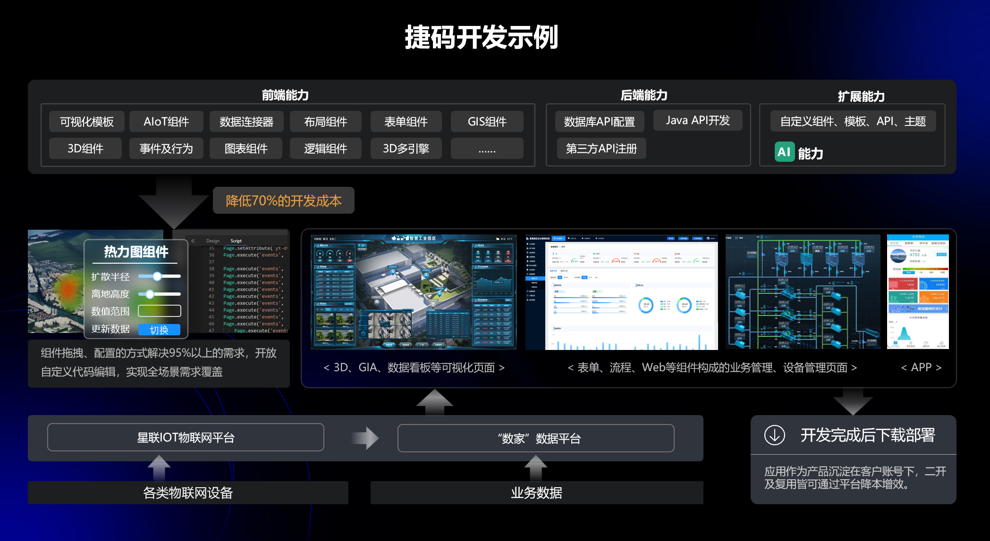Click the up arrow below the visualization pages panel
Viewport: 990px width, 541px height.
[x=434, y=401]
